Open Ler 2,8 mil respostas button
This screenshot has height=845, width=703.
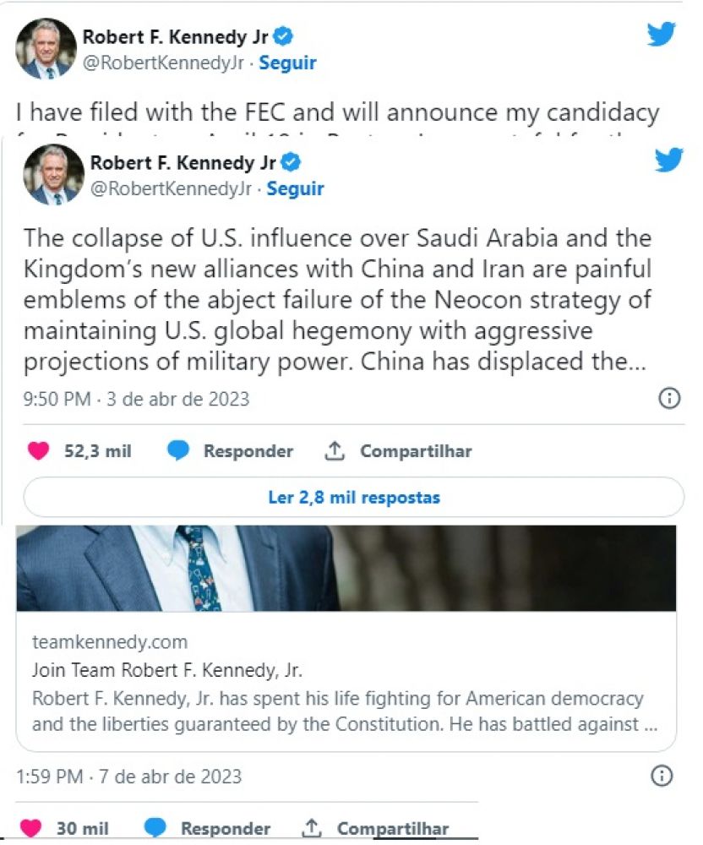pyautogui.click(x=353, y=497)
